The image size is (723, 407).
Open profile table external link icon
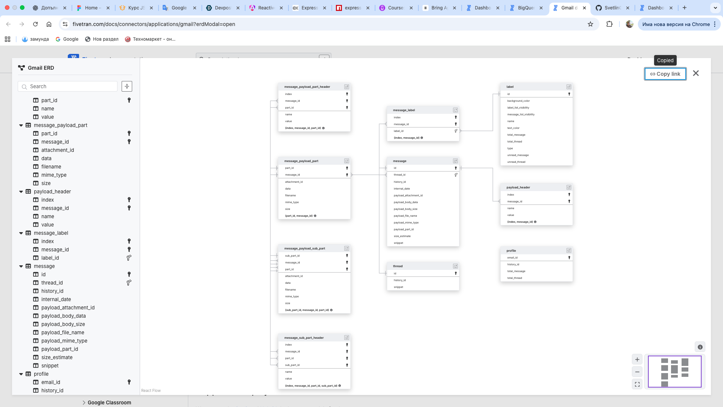569,251
